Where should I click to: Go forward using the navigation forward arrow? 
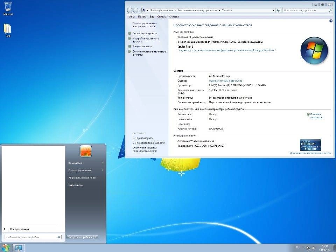pos(135,10)
